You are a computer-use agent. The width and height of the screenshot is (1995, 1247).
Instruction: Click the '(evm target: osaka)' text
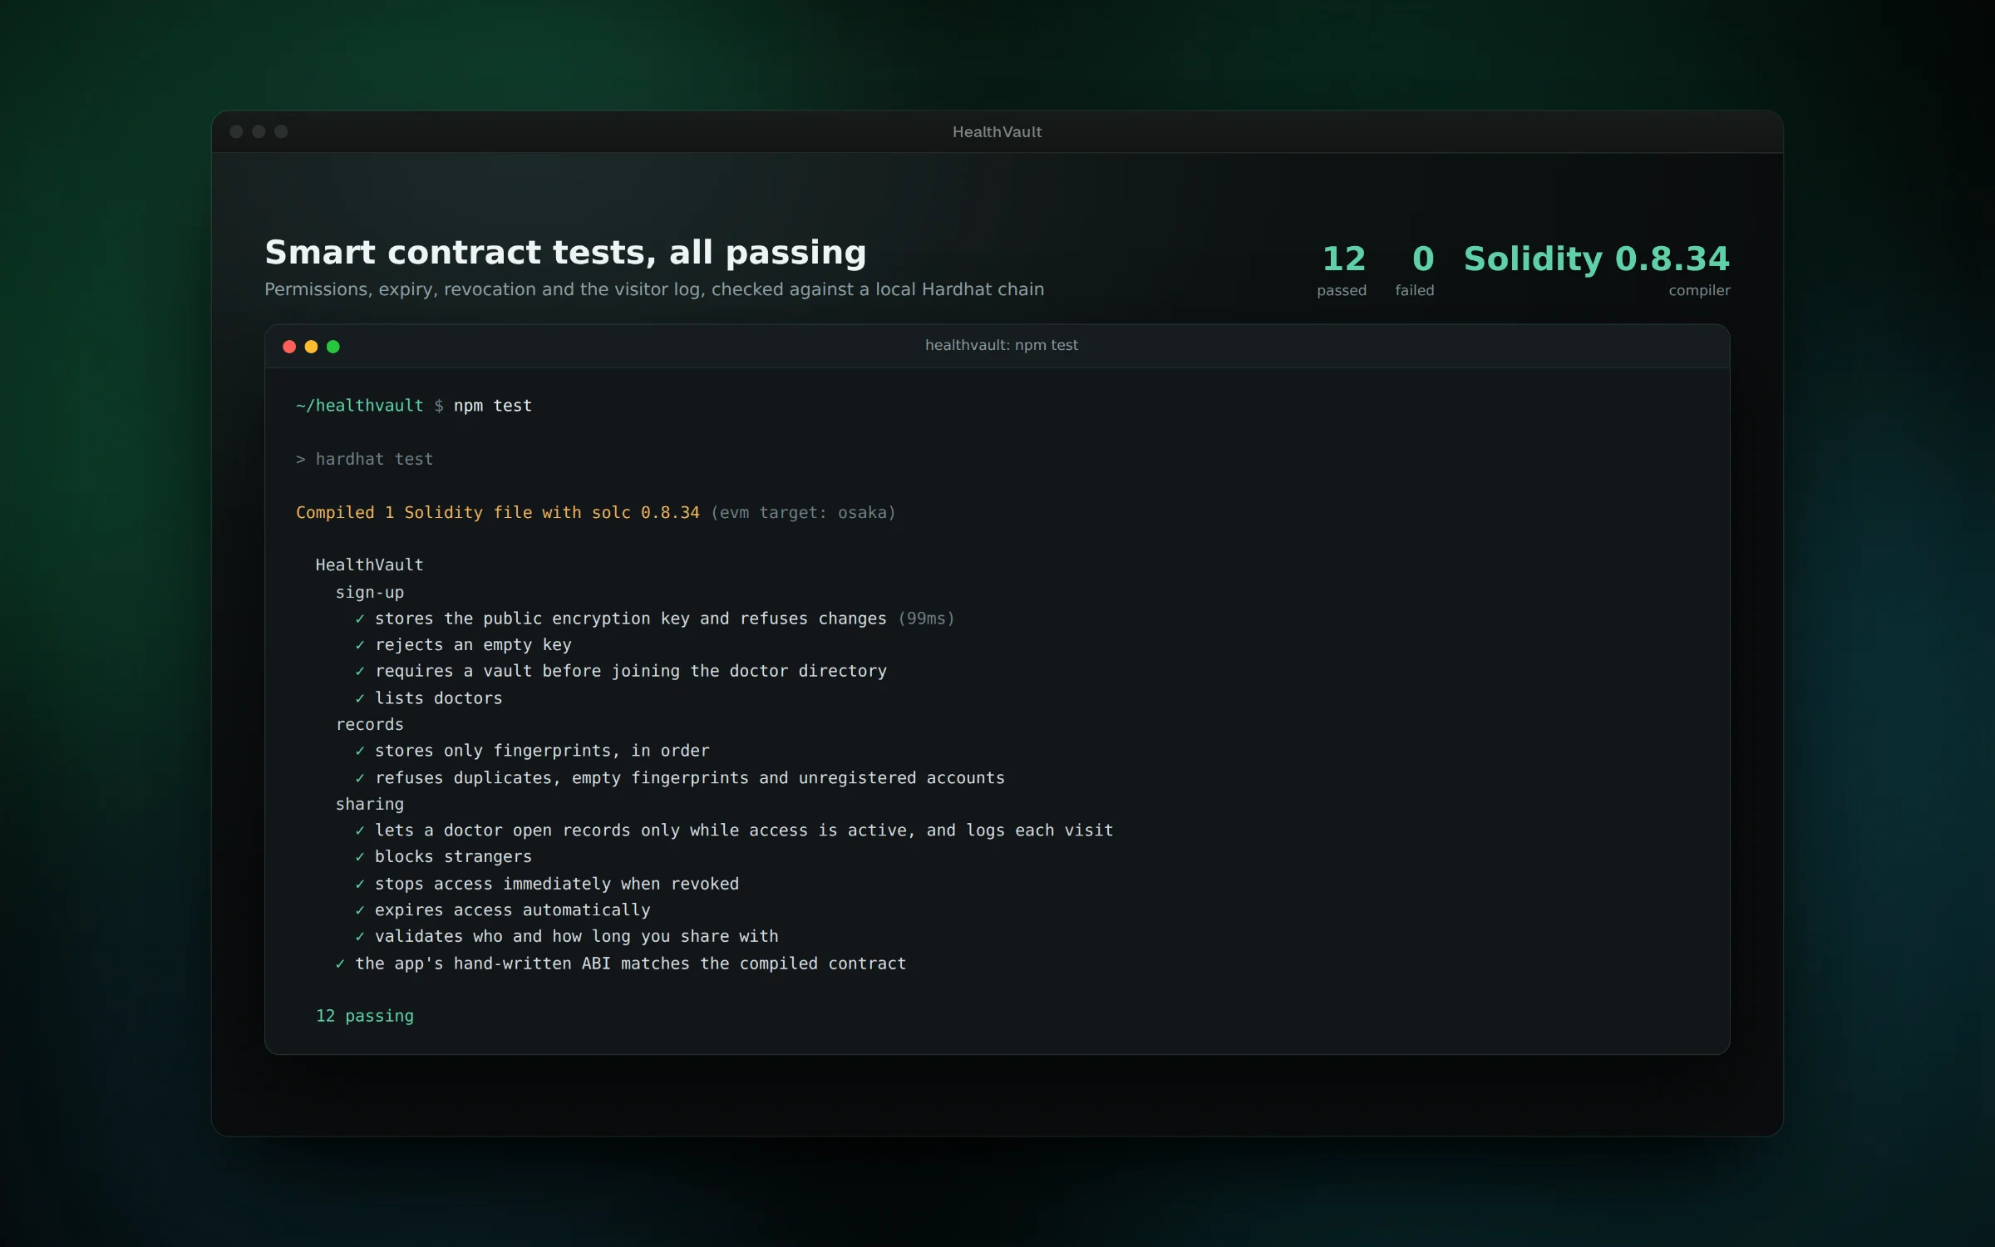click(x=803, y=512)
